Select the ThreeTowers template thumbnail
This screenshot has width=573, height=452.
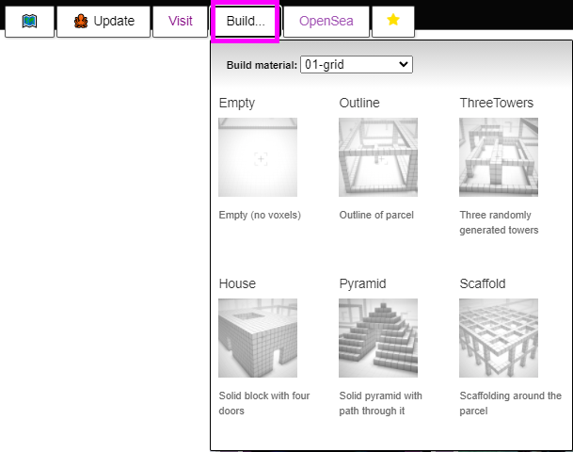[x=499, y=157]
